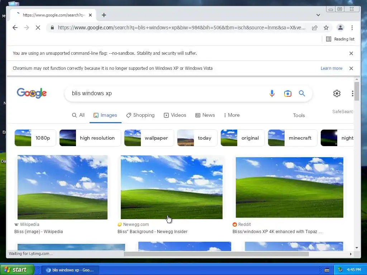Click the Learn more link
Image resolution: width=367 pixels, height=275 pixels.
(332, 68)
